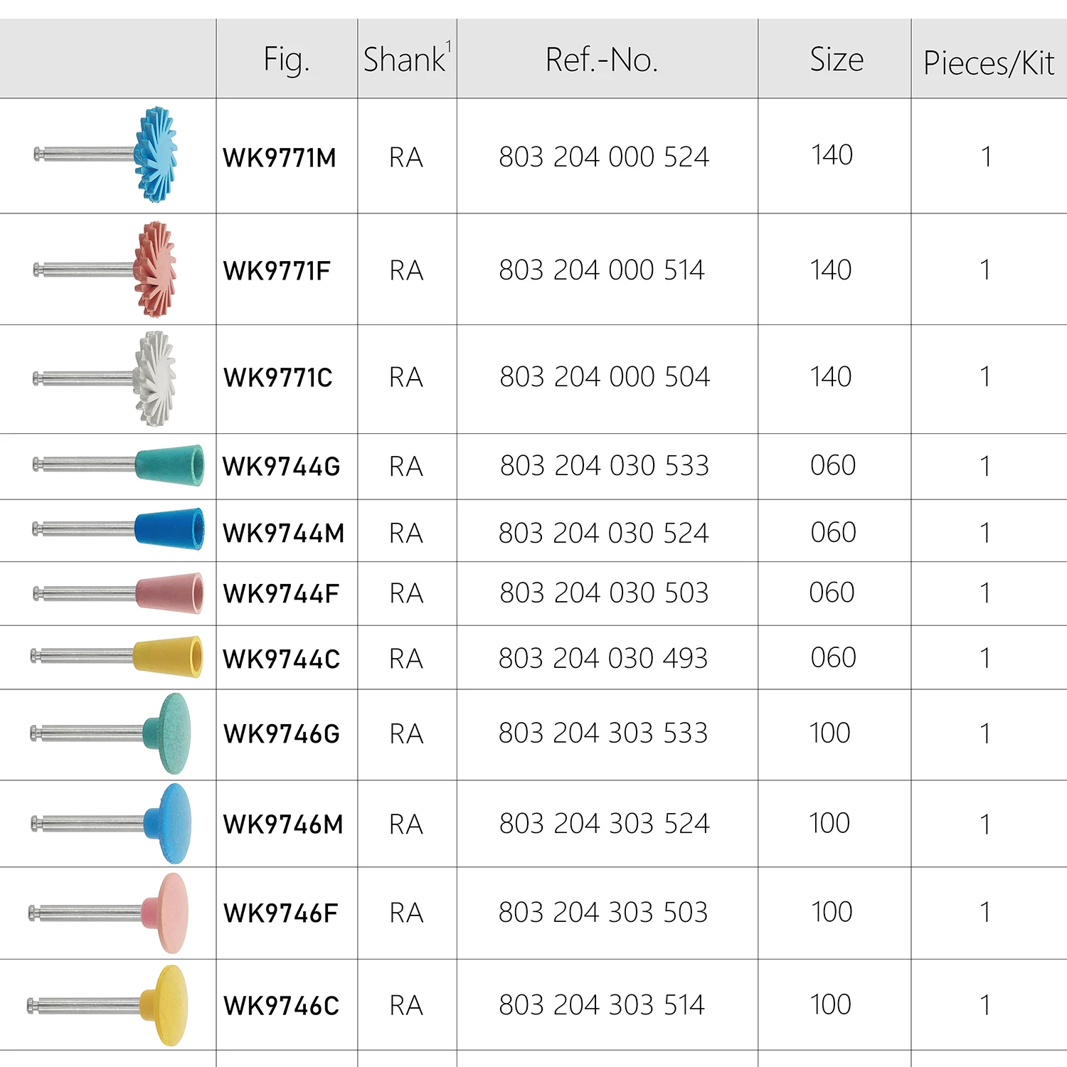Select the WK9746C figure label
Image resolution: width=1067 pixels, height=1067 pixels.
[281, 1006]
